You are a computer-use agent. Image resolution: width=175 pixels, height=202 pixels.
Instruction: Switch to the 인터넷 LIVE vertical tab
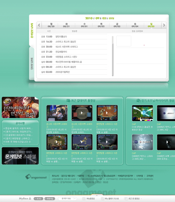tap(32, 63)
